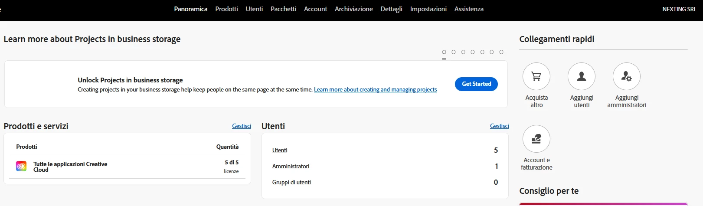The image size is (703, 206).
Task: Open the Utenti link in users card
Action: pos(280,150)
